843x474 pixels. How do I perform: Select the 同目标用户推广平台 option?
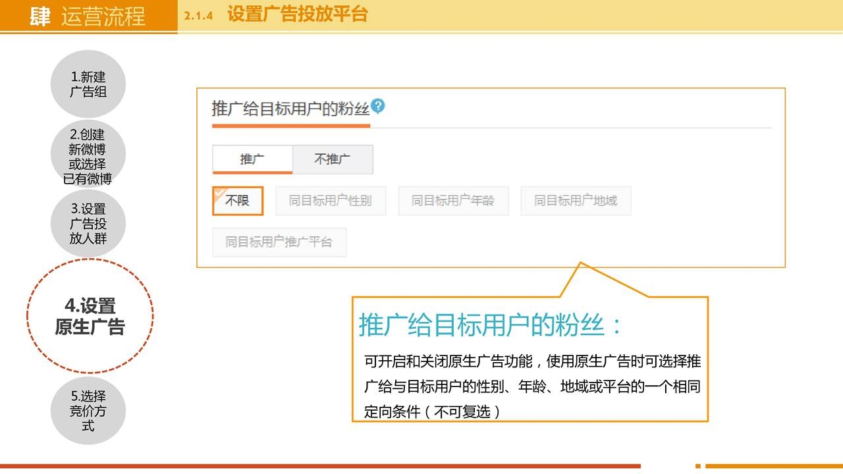[279, 242]
